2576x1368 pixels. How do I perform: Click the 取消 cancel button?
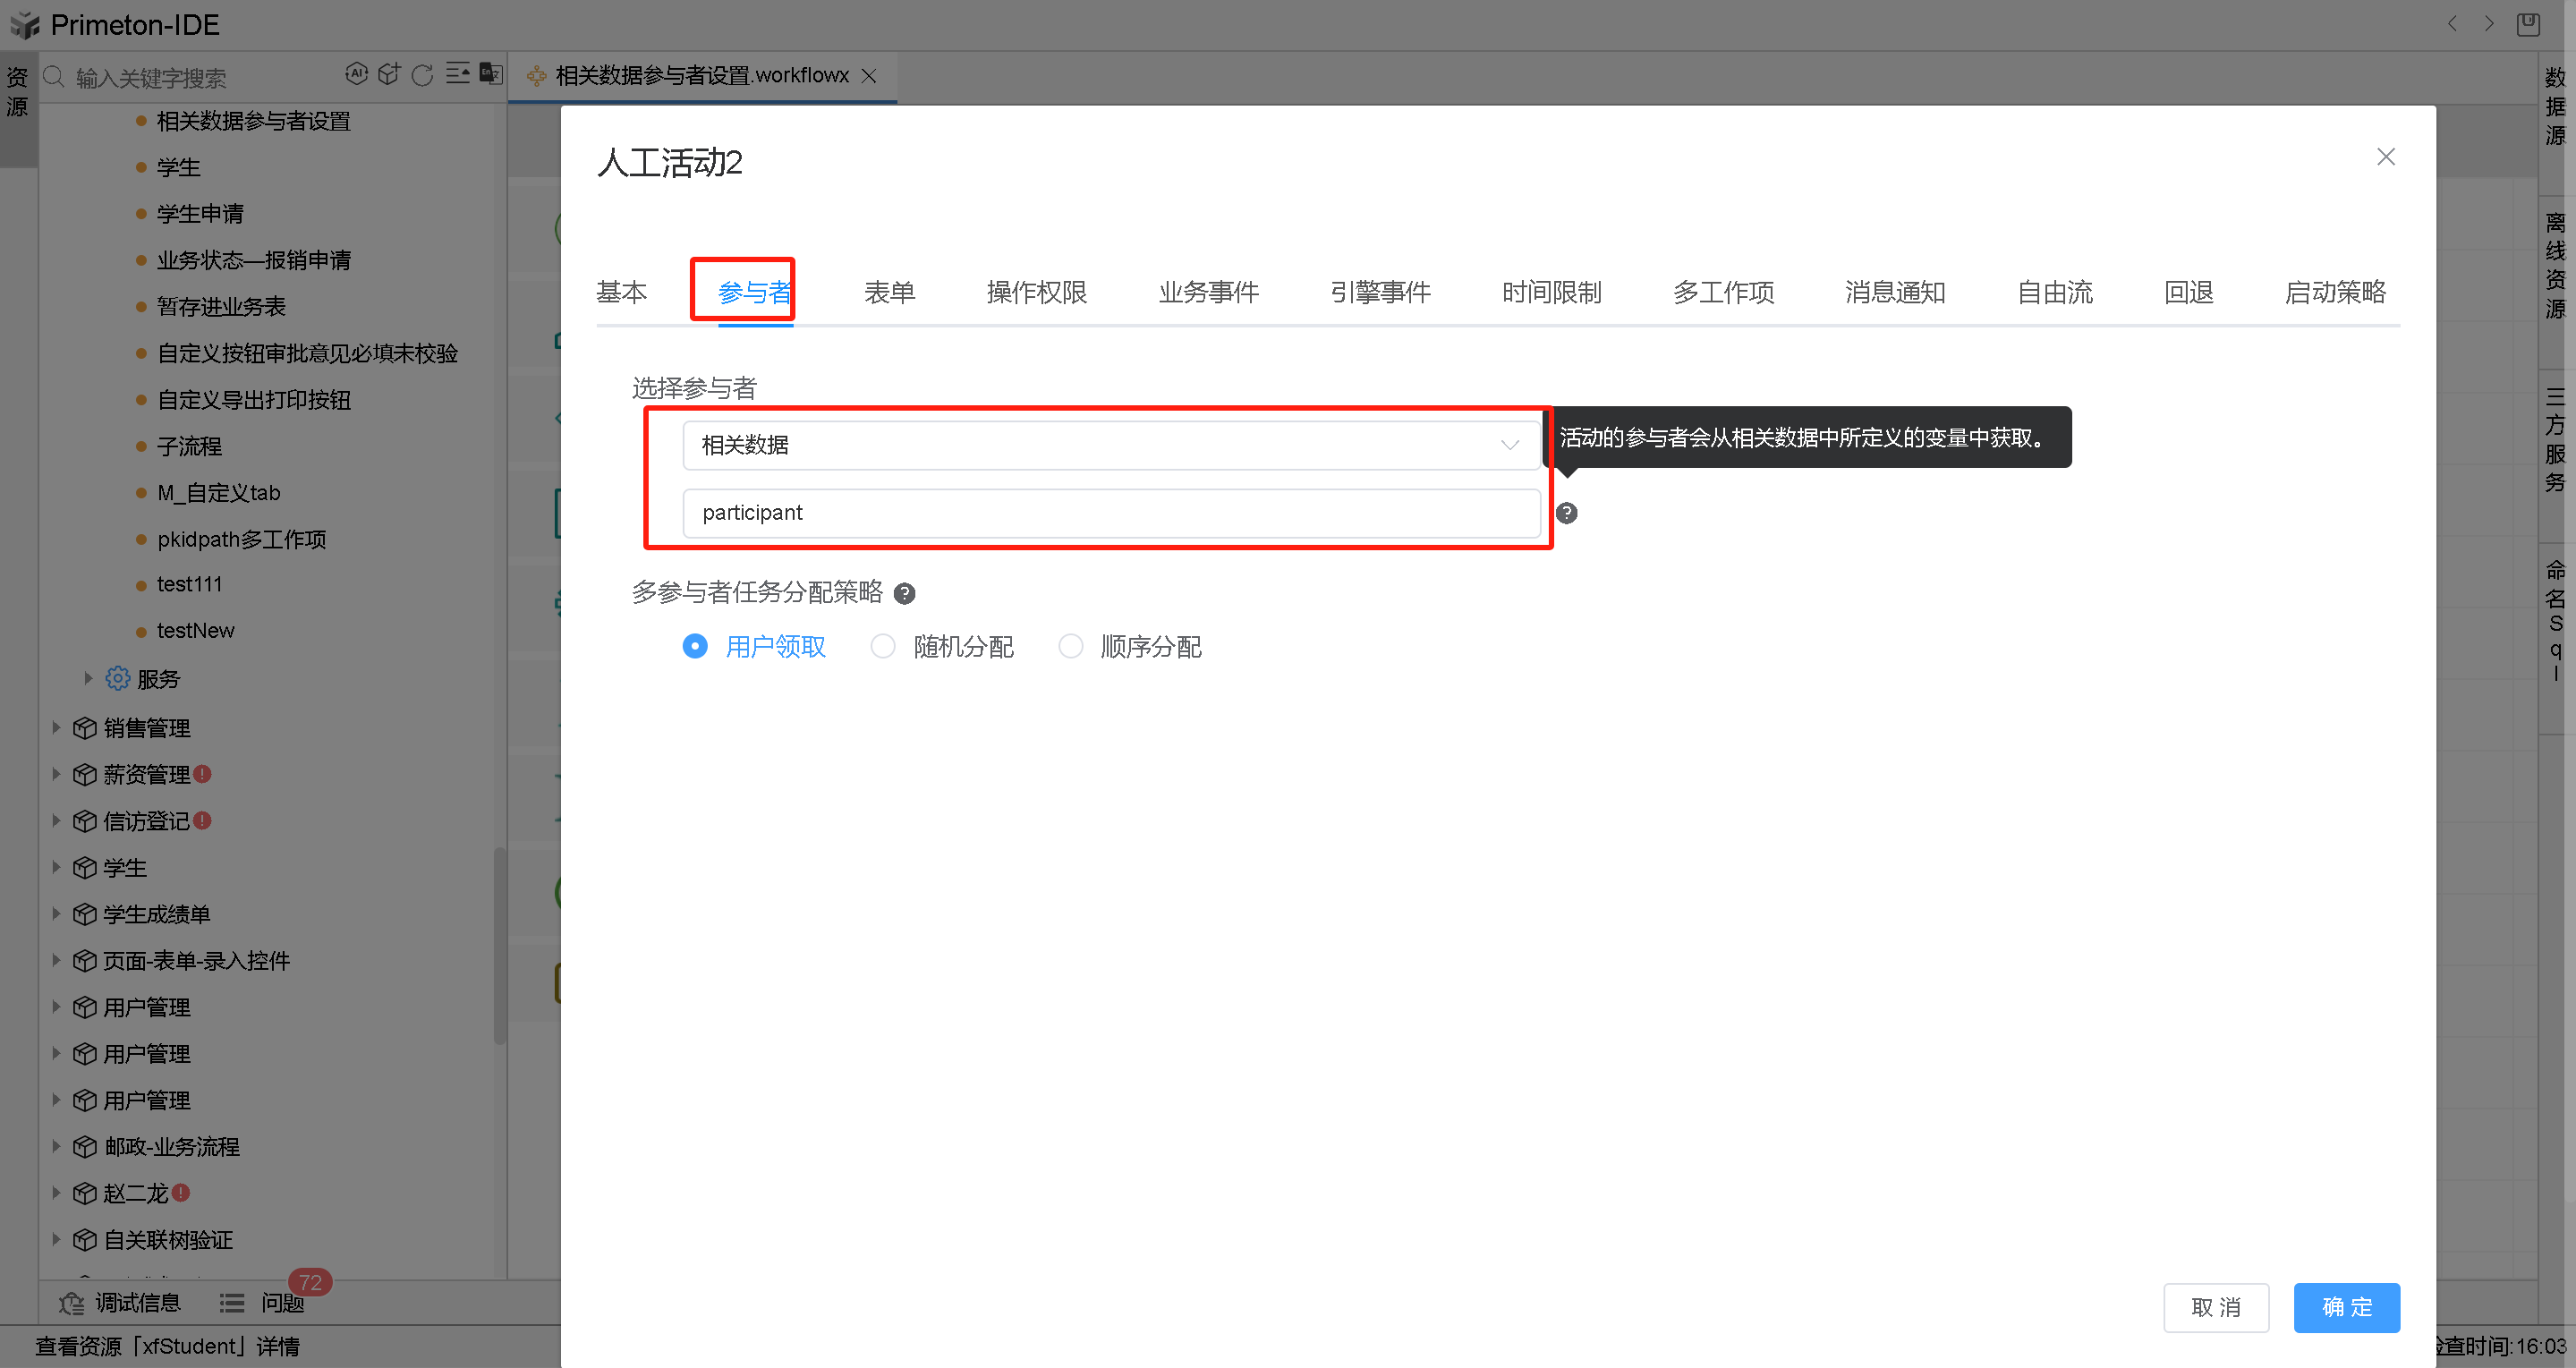2216,1307
